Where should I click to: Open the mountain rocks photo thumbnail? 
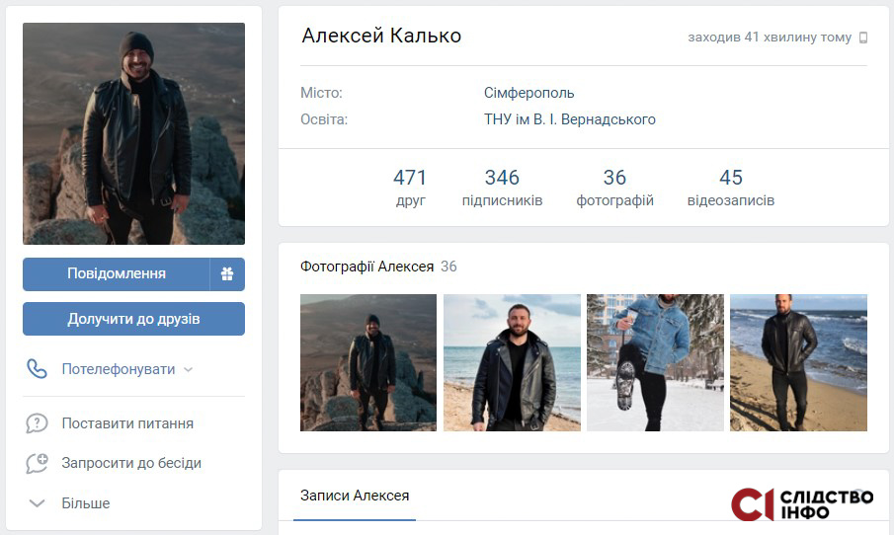[x=368, y=362]
